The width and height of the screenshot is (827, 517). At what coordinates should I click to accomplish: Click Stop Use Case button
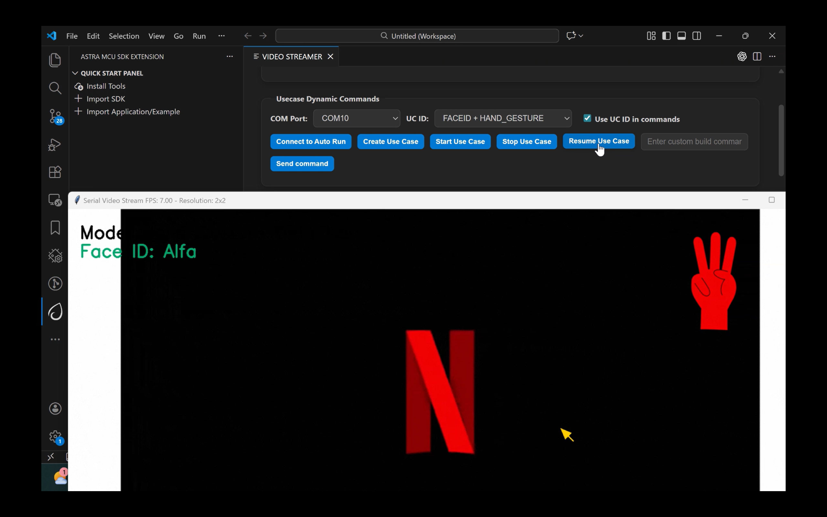527,142
